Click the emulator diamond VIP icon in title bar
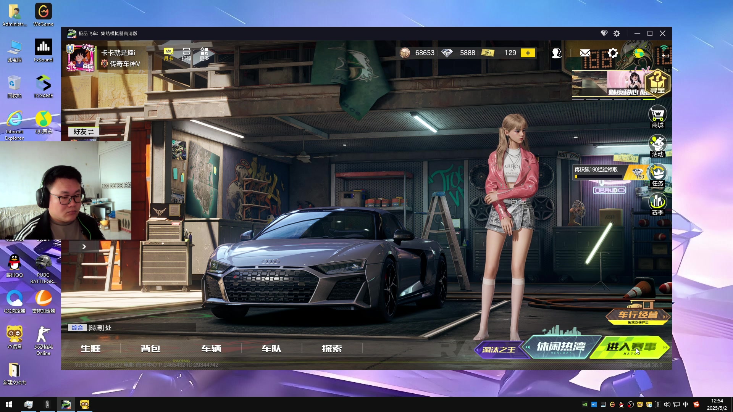This screenshot has height=412, width=733. (604, 34)
